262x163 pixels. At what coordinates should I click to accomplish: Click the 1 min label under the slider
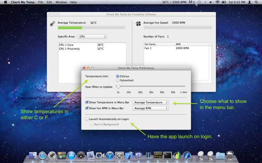(x=183, y=92)
